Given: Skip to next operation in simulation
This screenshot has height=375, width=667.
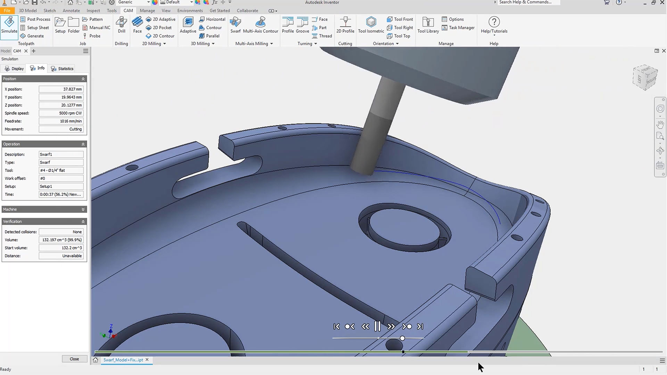Looking at the screenshot, I should 407,326.
